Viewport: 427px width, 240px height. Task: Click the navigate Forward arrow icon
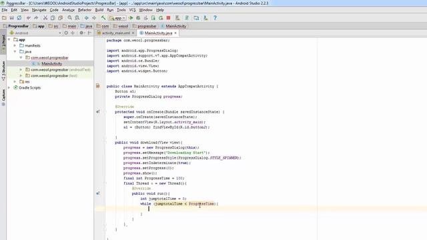click(94, 18)
